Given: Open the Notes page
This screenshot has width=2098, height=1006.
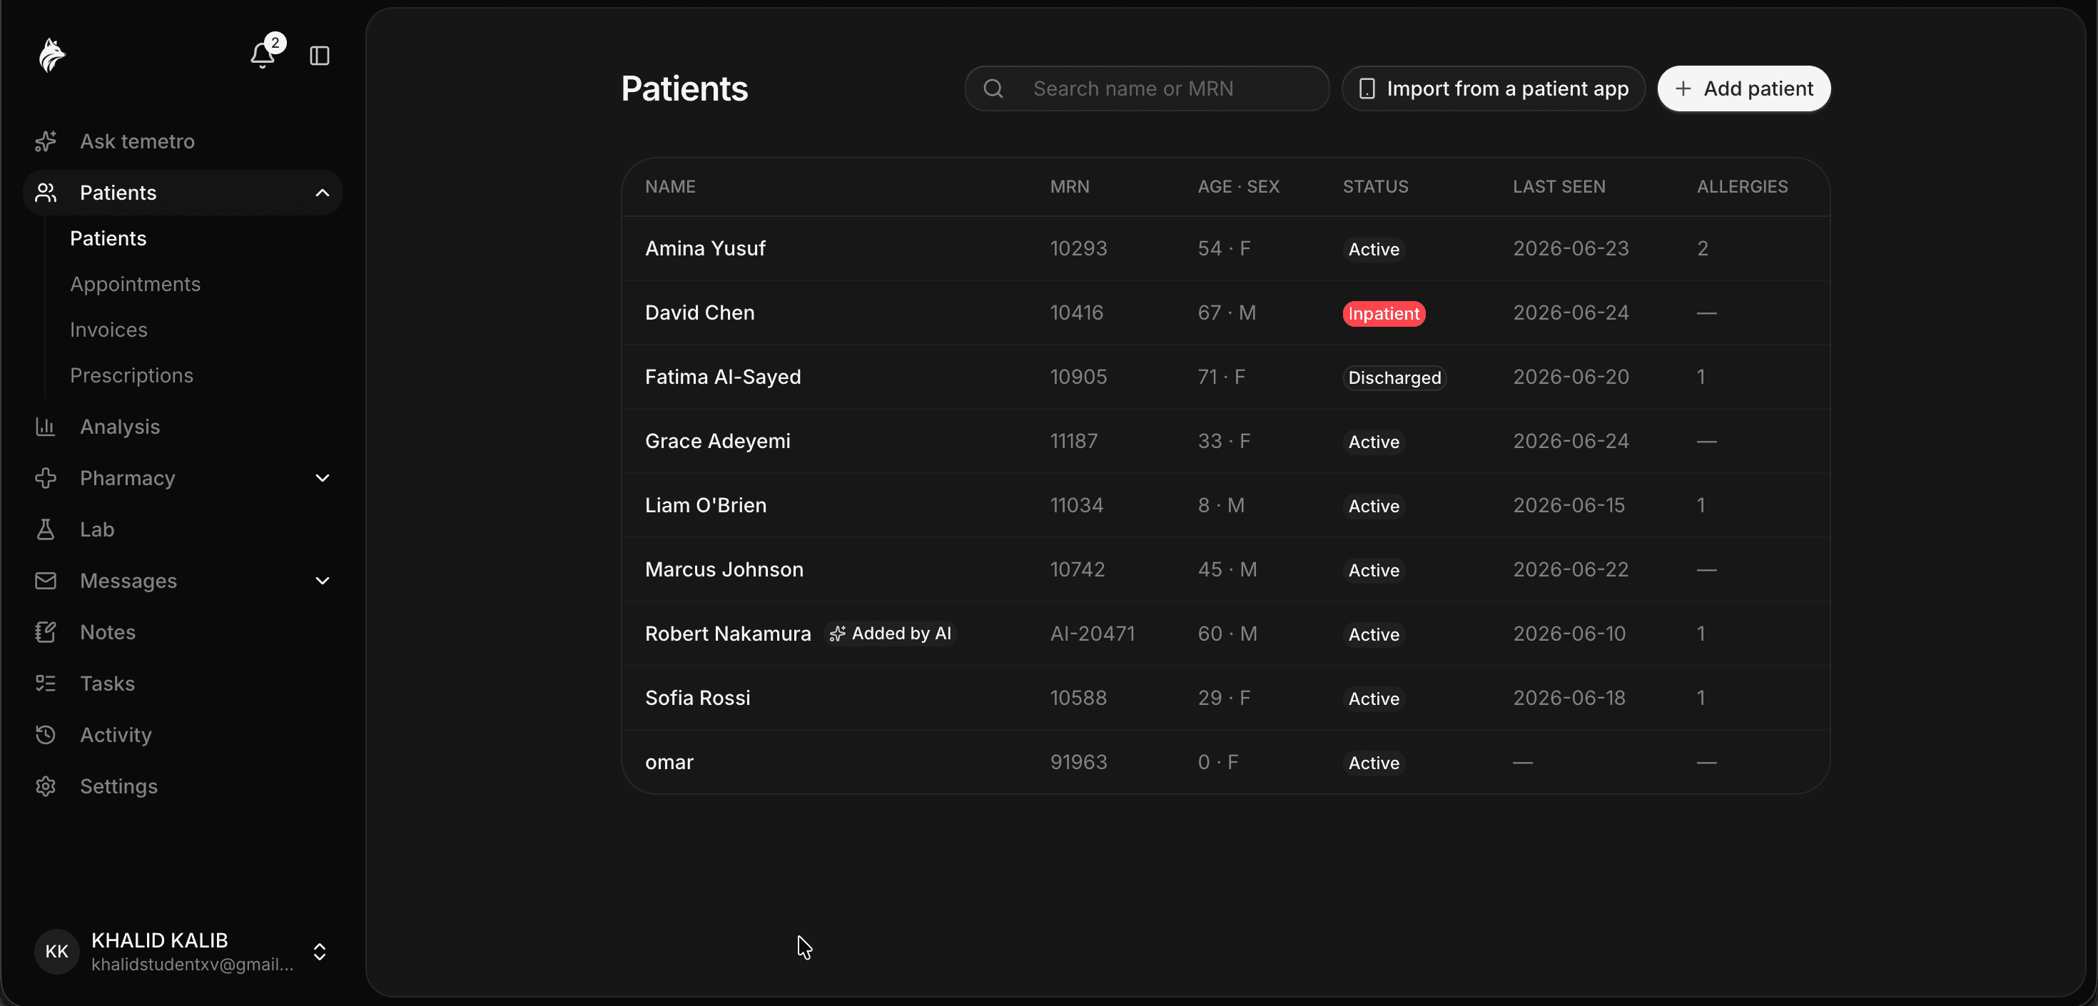Looking at the screenshot, I should pos(183,632).
